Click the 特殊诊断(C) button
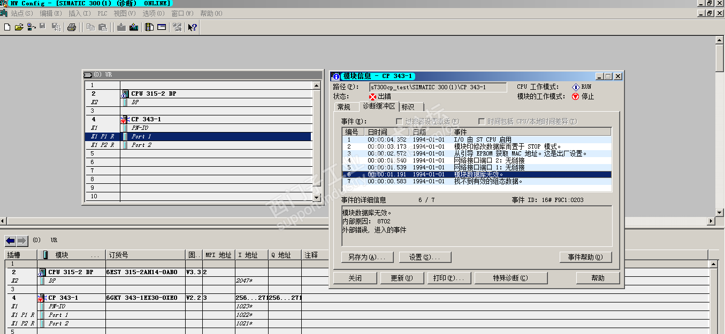 tap(510, 278)
